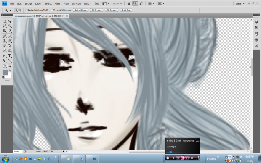
Task: Open the Filter menu
Action: point(57,3)
